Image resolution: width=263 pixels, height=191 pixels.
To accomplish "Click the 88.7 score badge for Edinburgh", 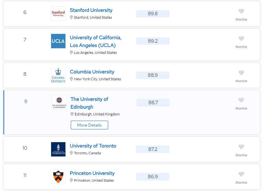I will click(153, 102).
